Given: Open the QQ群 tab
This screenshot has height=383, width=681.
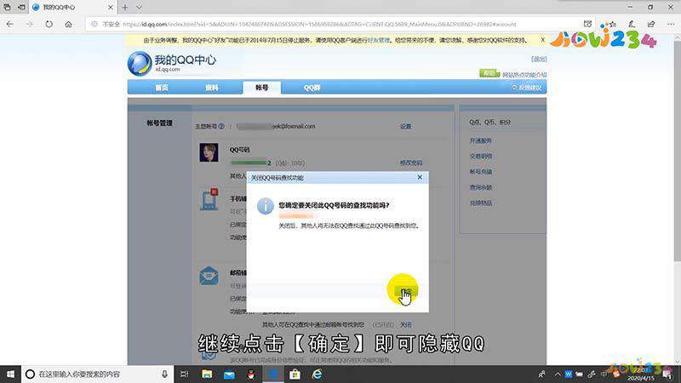Looking at the screenshot, I should pos(312,88).
